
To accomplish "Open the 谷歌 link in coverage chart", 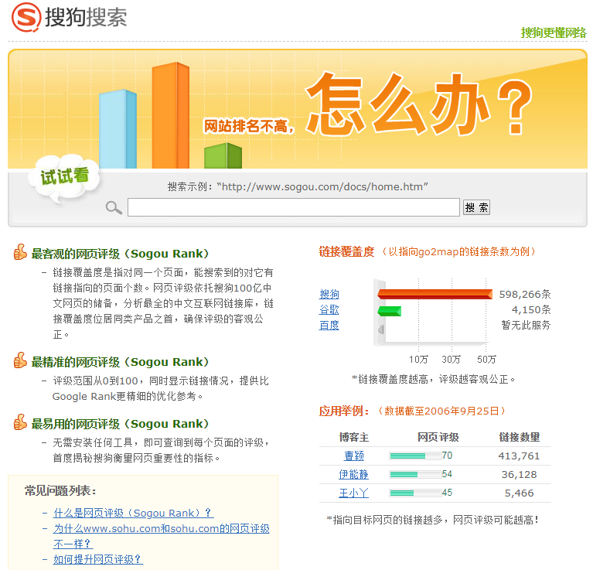I will click(x=329, y=310).
